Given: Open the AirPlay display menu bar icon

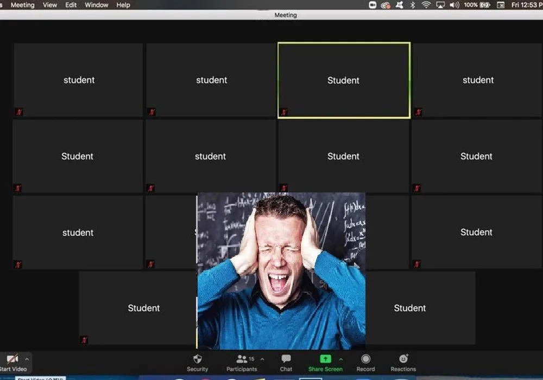Looking at the screenshot, I should coord(440,5).
